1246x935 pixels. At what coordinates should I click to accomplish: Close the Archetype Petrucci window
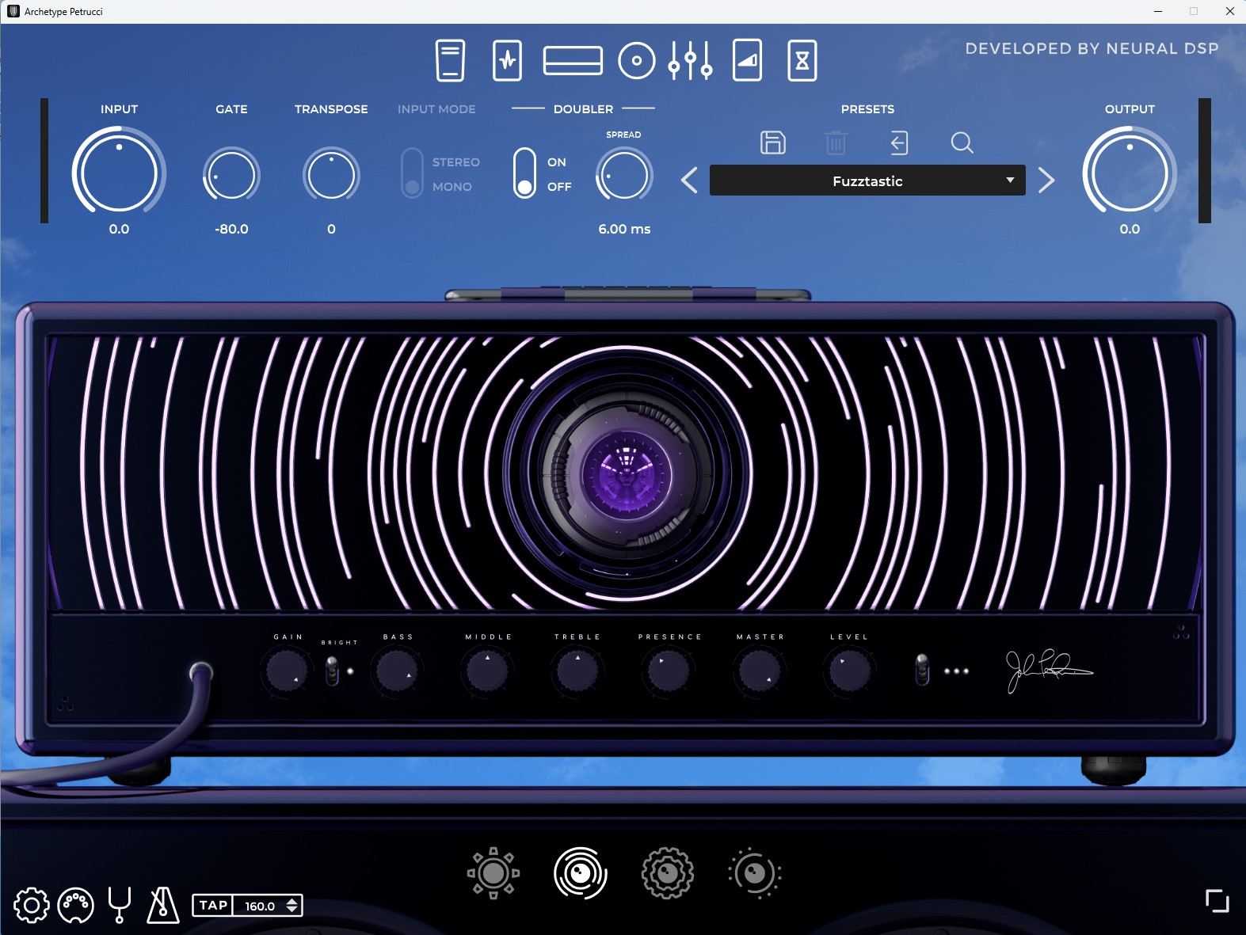[x=1229, y=11]
